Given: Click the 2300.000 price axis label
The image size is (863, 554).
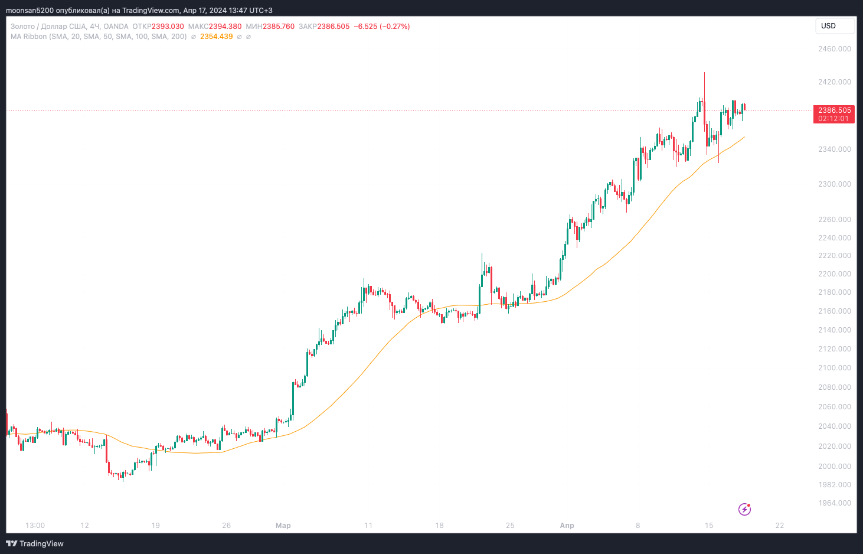Looking at the screenshot, I should (835, 184).
